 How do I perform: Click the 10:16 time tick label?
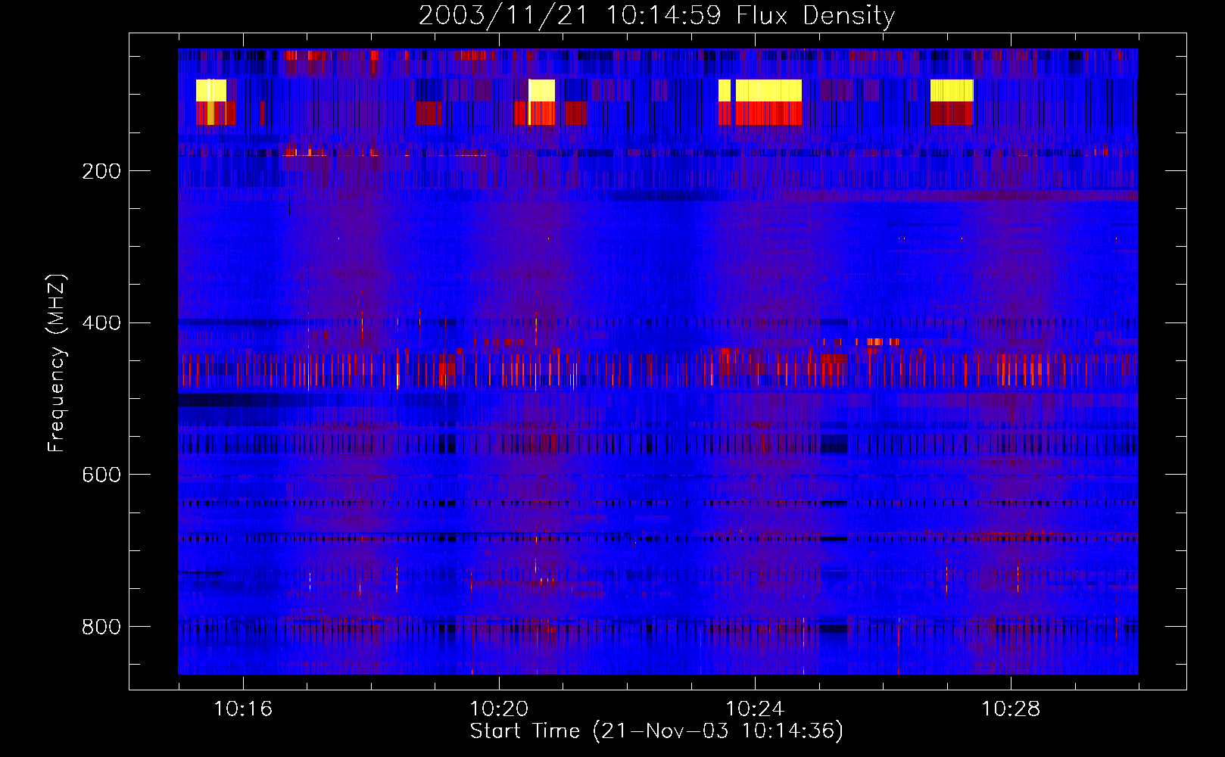[243, 709]
